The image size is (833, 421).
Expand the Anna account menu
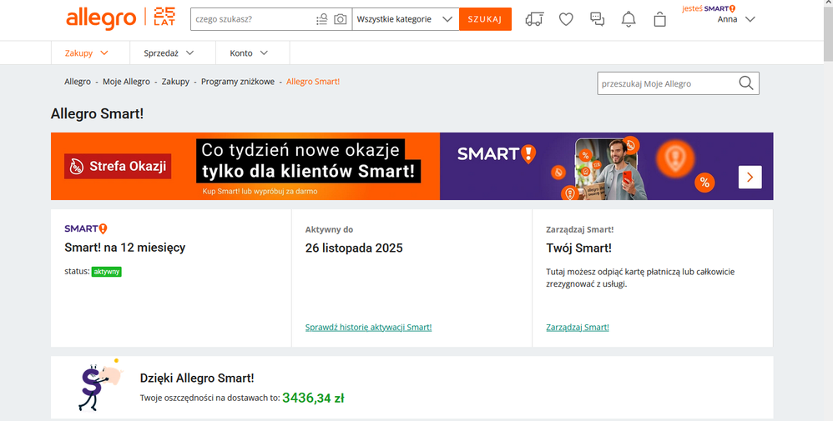tap(736, 20)
